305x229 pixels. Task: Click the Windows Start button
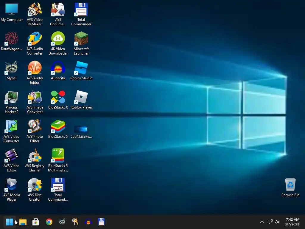[10, 222]
